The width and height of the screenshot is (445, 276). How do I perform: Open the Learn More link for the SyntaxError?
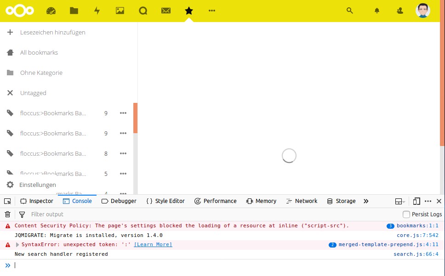pyautogui.click(x=154, y=244)
